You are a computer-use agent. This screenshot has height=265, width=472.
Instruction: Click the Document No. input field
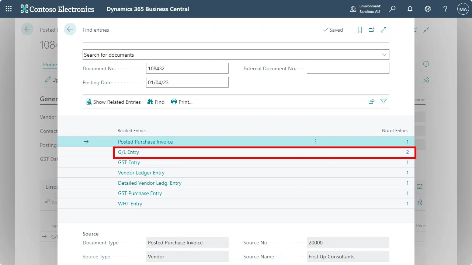point(187,68)
